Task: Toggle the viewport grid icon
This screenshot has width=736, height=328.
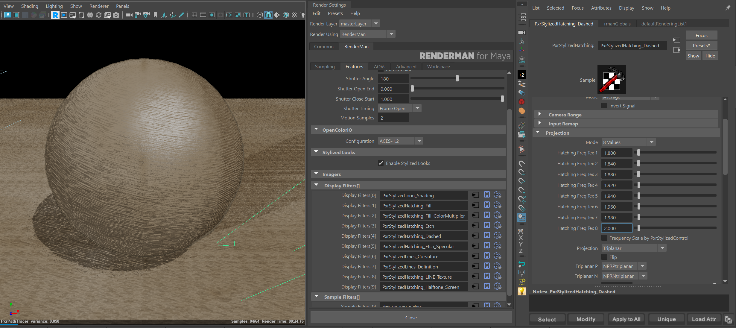Action: [x=194, y=15]
